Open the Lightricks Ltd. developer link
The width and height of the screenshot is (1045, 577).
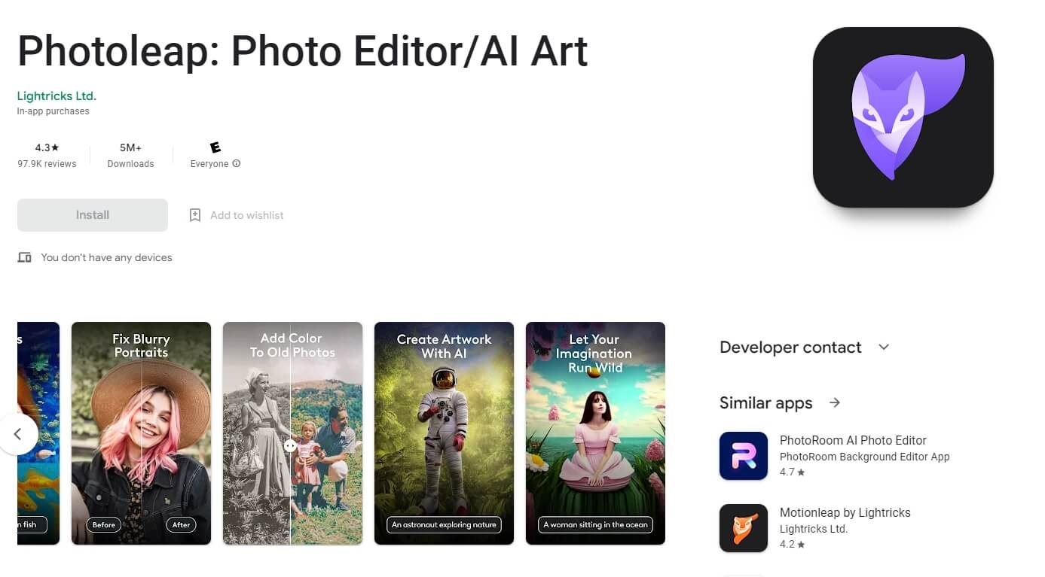[57, 96]
